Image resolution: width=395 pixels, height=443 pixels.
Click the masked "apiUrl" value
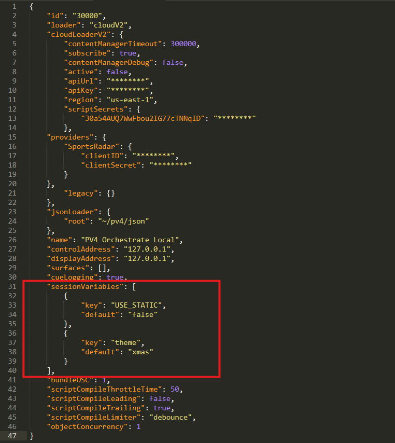(x=128, y=81)
